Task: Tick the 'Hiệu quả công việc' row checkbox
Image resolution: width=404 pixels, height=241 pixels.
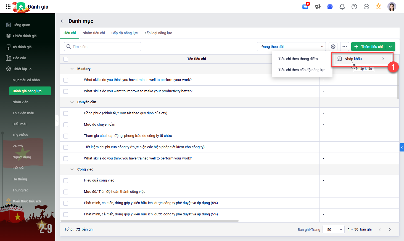Action: coord(66,180)
